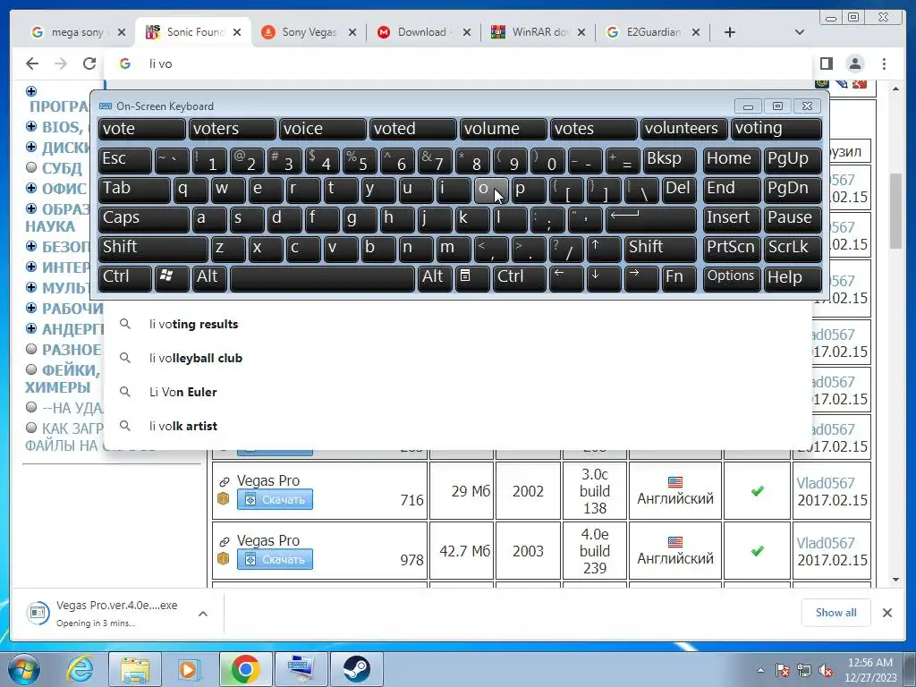Choose the 'volunteers' word prediction
Image resolution: width=916 pixels, height=687 pixels.
point(684,129)
